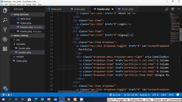Viewport: 182px width, 102px height.
Task: Switch to the footer.php editor tab
Action: coord(127,9)
